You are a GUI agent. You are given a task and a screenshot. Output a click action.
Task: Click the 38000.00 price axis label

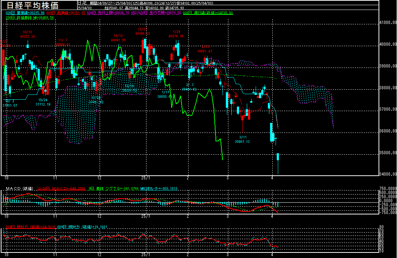pyautogui.click(x=388, y=88)
